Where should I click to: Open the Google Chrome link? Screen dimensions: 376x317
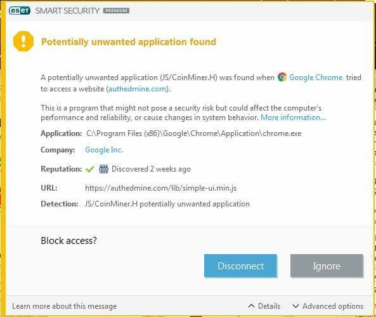point(316,78)
